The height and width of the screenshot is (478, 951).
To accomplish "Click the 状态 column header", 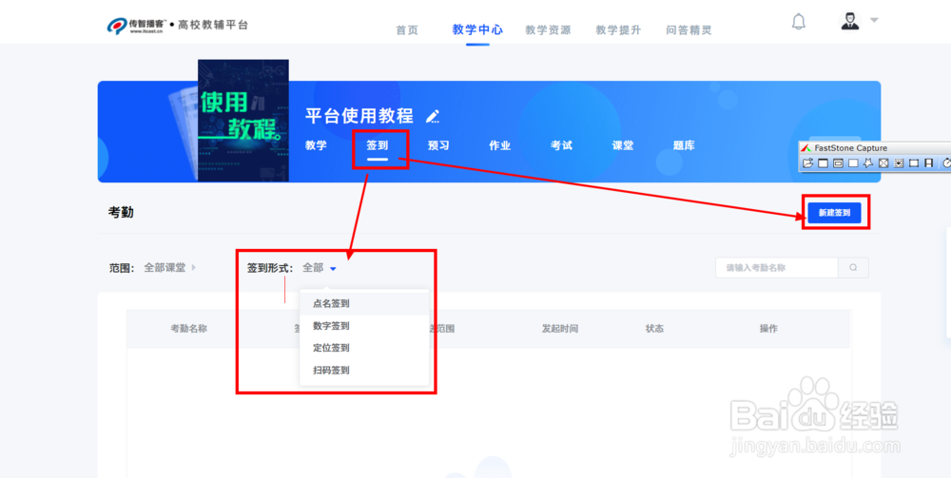I will 654,329.
